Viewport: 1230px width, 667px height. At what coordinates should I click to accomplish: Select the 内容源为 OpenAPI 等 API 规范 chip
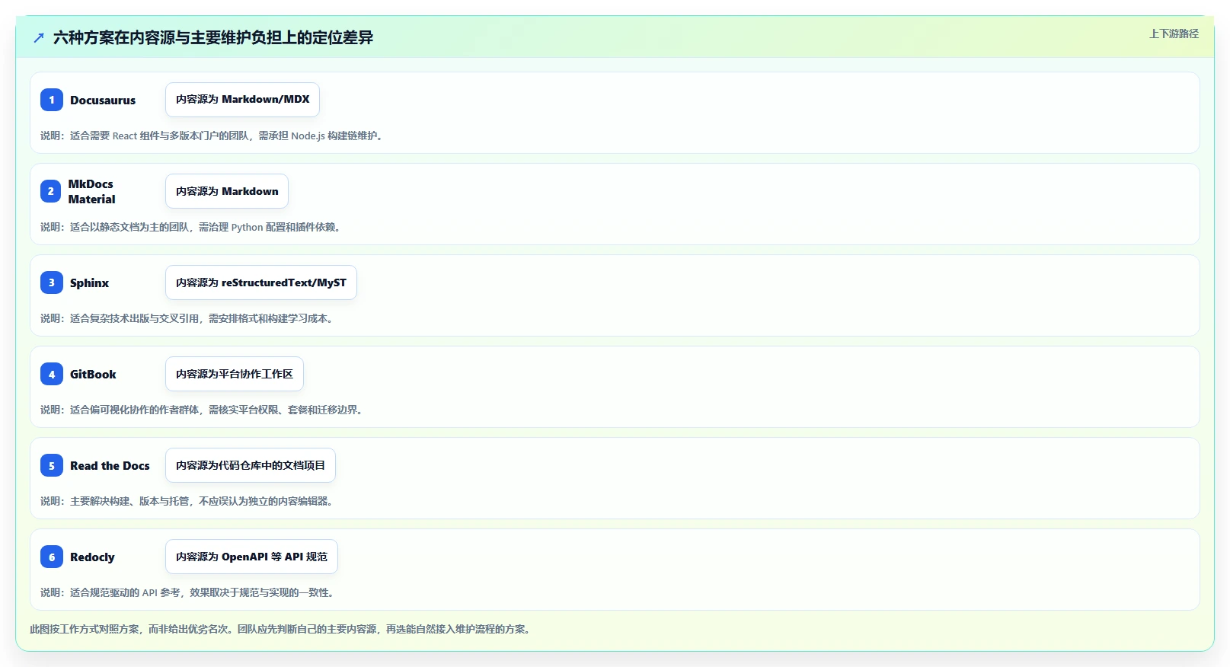point(251,557)
